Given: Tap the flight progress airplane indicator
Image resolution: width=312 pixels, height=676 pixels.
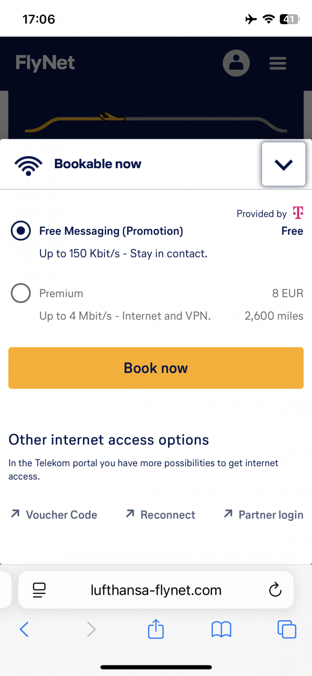Looking at the screenshot, I should pyautogui.click(x=112, y=117).
